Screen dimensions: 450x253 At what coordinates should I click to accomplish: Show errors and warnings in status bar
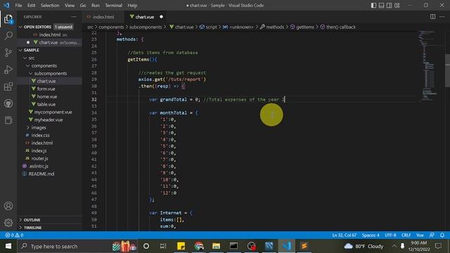pyautogui.click(x=14, y=235)
